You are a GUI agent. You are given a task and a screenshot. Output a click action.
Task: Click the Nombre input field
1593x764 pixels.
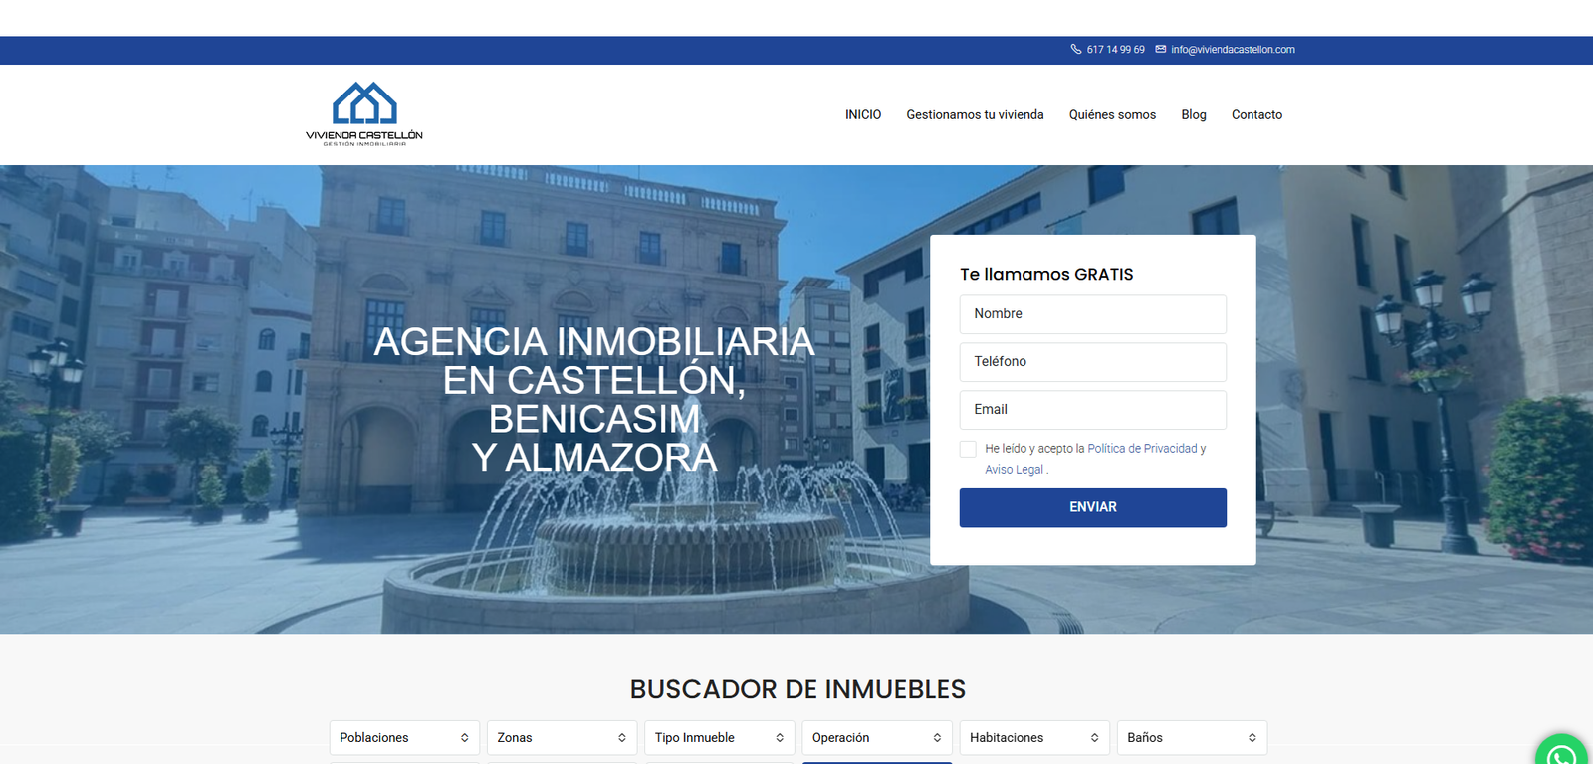1092,314
